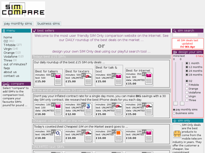Enable the Virgin network checkbox
This screenshot has height=153, width=205.
(x=187, y=96)
